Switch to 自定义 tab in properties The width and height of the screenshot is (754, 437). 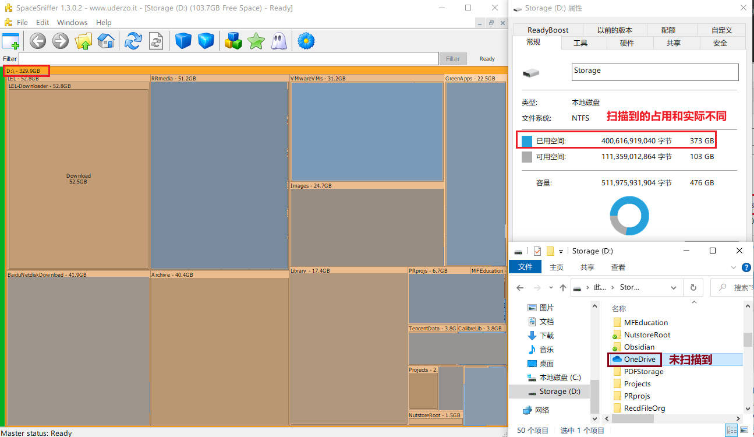721,30
